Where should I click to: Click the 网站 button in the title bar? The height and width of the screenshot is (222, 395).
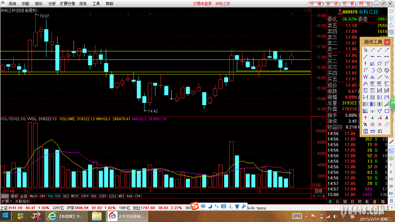click(365, 3)
